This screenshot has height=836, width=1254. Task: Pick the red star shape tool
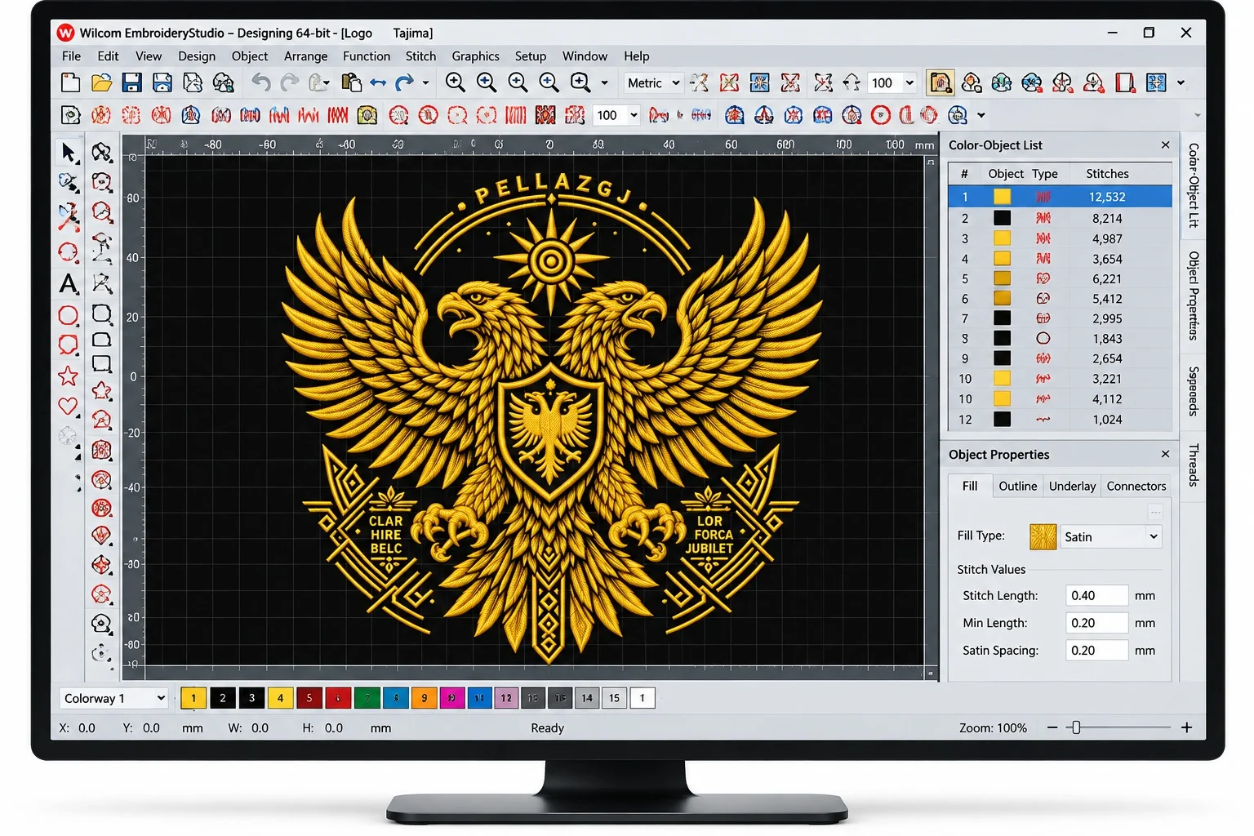coord(69,376)
